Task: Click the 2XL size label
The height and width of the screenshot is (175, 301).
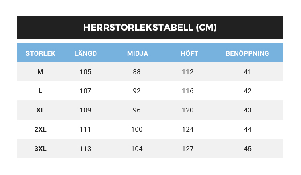Action: tap(41, 129)
